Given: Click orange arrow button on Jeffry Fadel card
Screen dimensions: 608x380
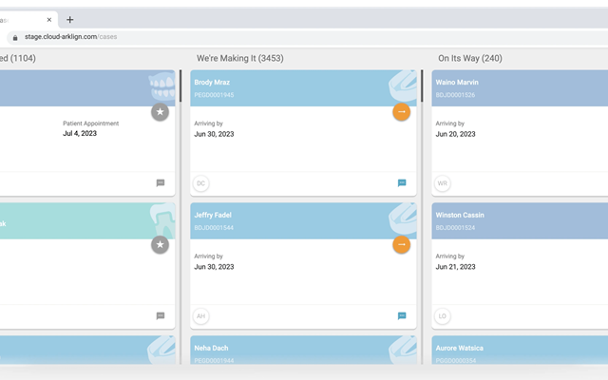Looking at the screenshot, I should 401,245.
